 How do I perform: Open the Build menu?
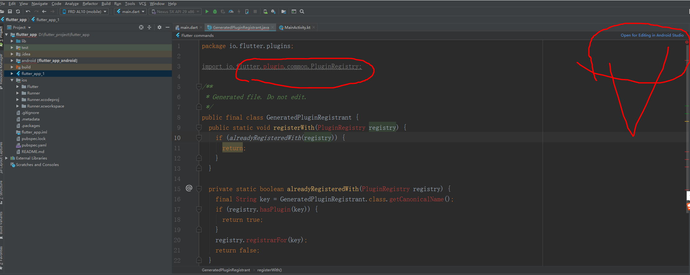pyautogui.click(x=106, y=3)
